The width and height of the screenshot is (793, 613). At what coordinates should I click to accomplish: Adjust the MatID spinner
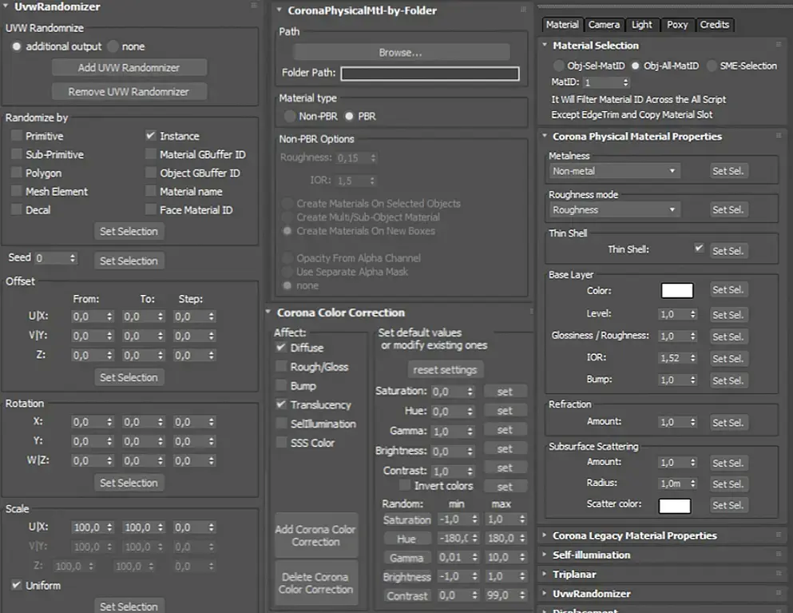click(x=625, y=82)
